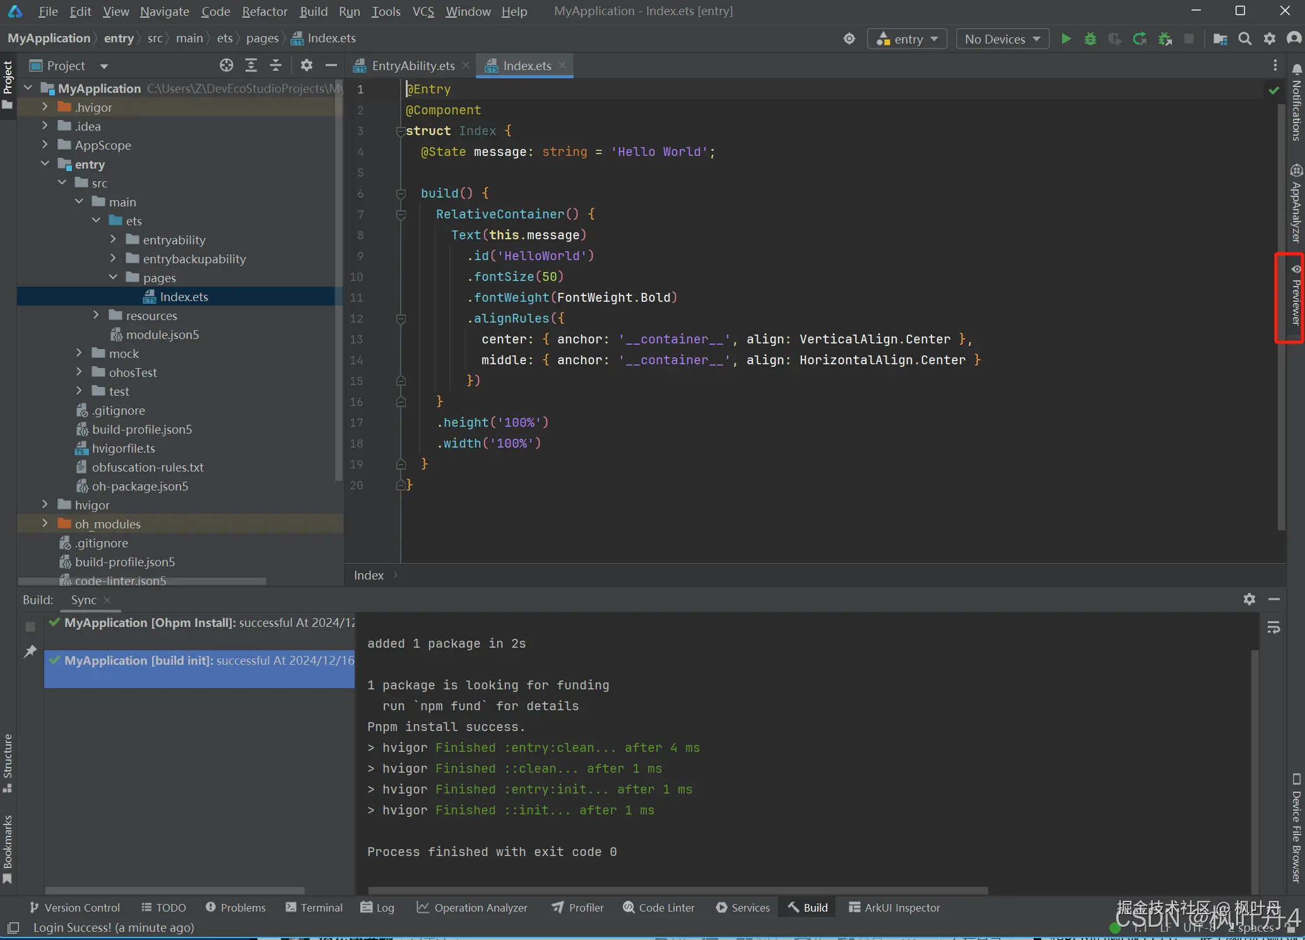Switch to the EntryAbility.ets editor tab
The height and width of the screenshot is (940, 1305).
pyautogui.click(x=413, y=66)
